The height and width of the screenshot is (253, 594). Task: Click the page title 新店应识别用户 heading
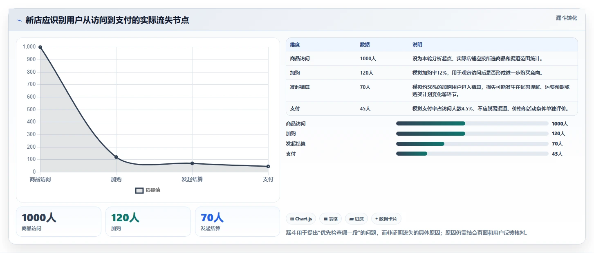point(107,20)
